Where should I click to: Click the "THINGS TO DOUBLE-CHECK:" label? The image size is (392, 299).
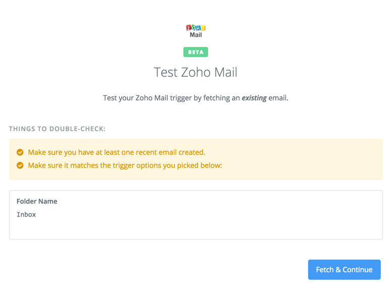coord(57,129)
